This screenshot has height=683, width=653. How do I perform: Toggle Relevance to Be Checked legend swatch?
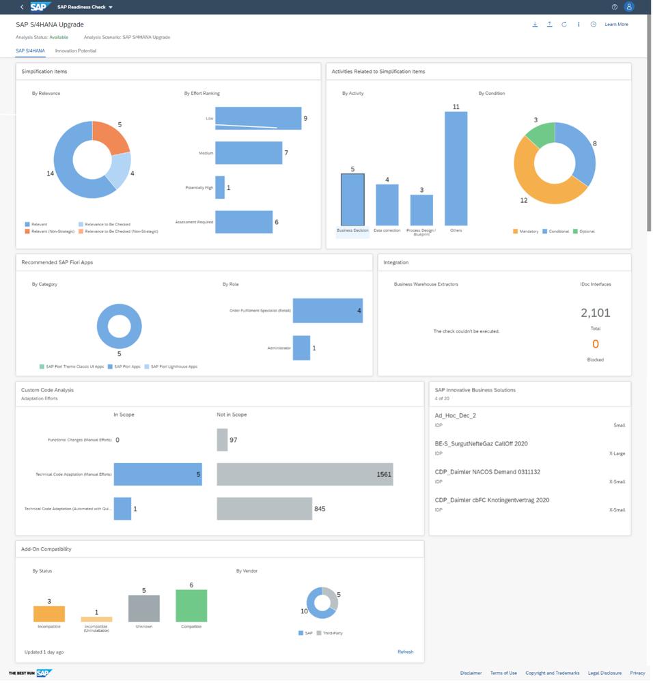81,224
